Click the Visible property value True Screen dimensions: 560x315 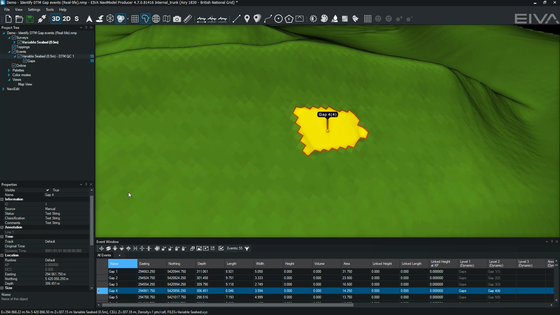(x=55, y=190)
